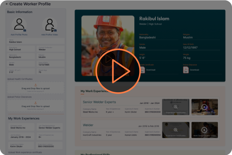
Task: Click the Upload Police Clearances drop area
Action: [36, 106]
